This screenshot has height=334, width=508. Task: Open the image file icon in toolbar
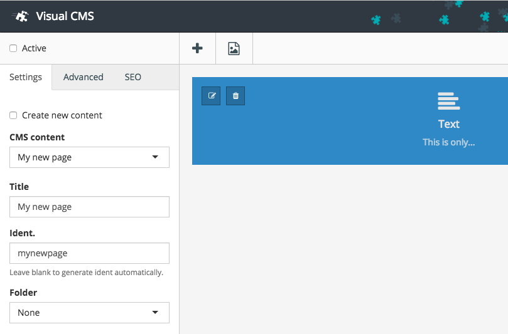(x=234, y=48)
